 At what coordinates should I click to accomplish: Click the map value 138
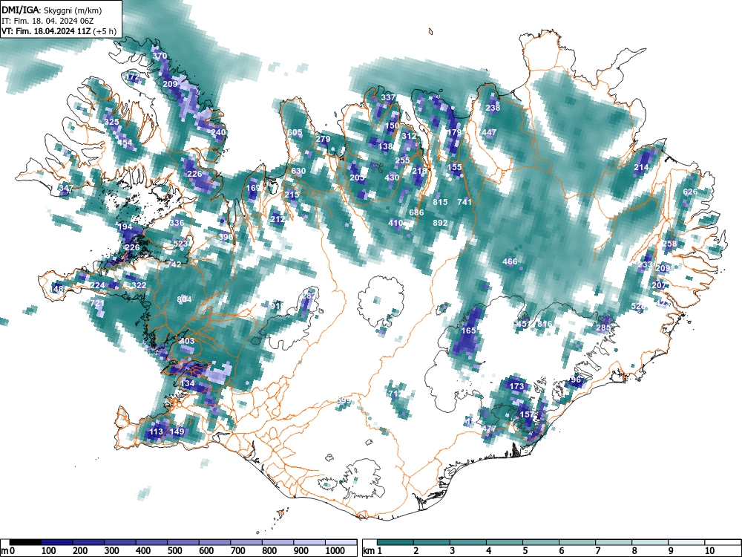[386, 147]
